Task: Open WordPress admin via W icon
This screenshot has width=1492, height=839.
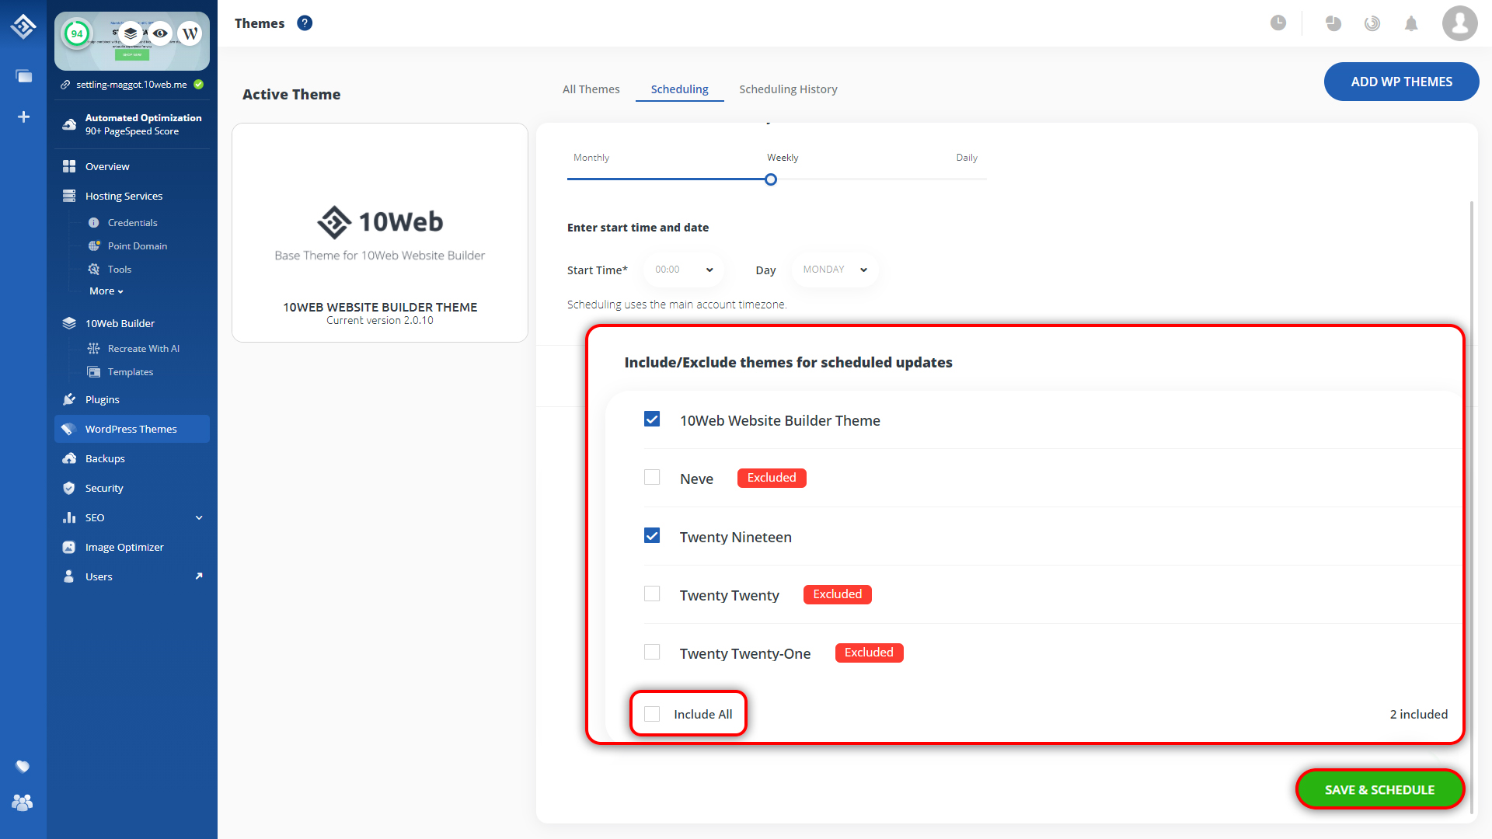Action: (x=190, y=33)
